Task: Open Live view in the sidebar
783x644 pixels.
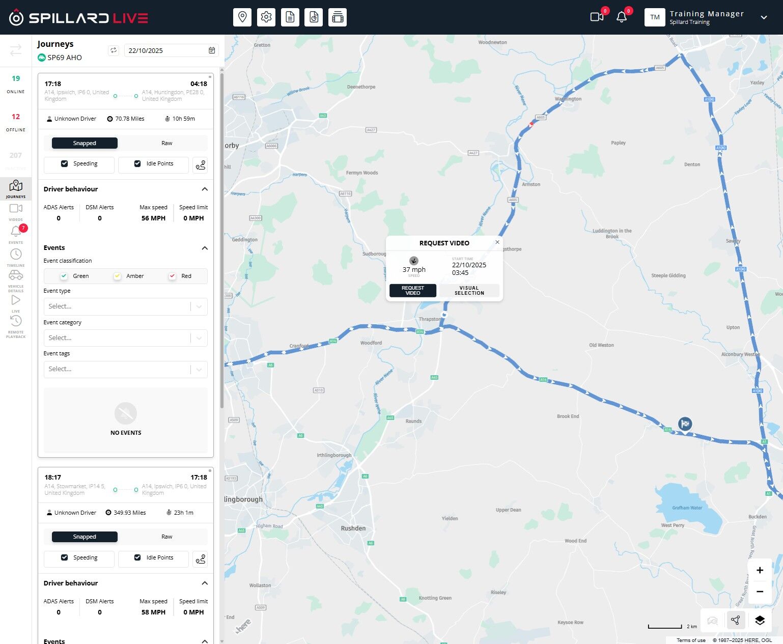Action: [16, 303]
